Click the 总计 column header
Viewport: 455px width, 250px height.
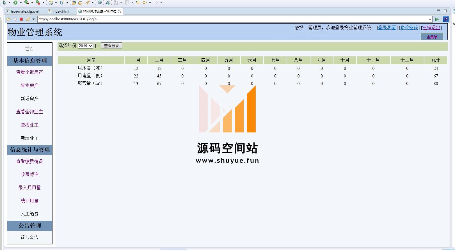pos(436,60)
